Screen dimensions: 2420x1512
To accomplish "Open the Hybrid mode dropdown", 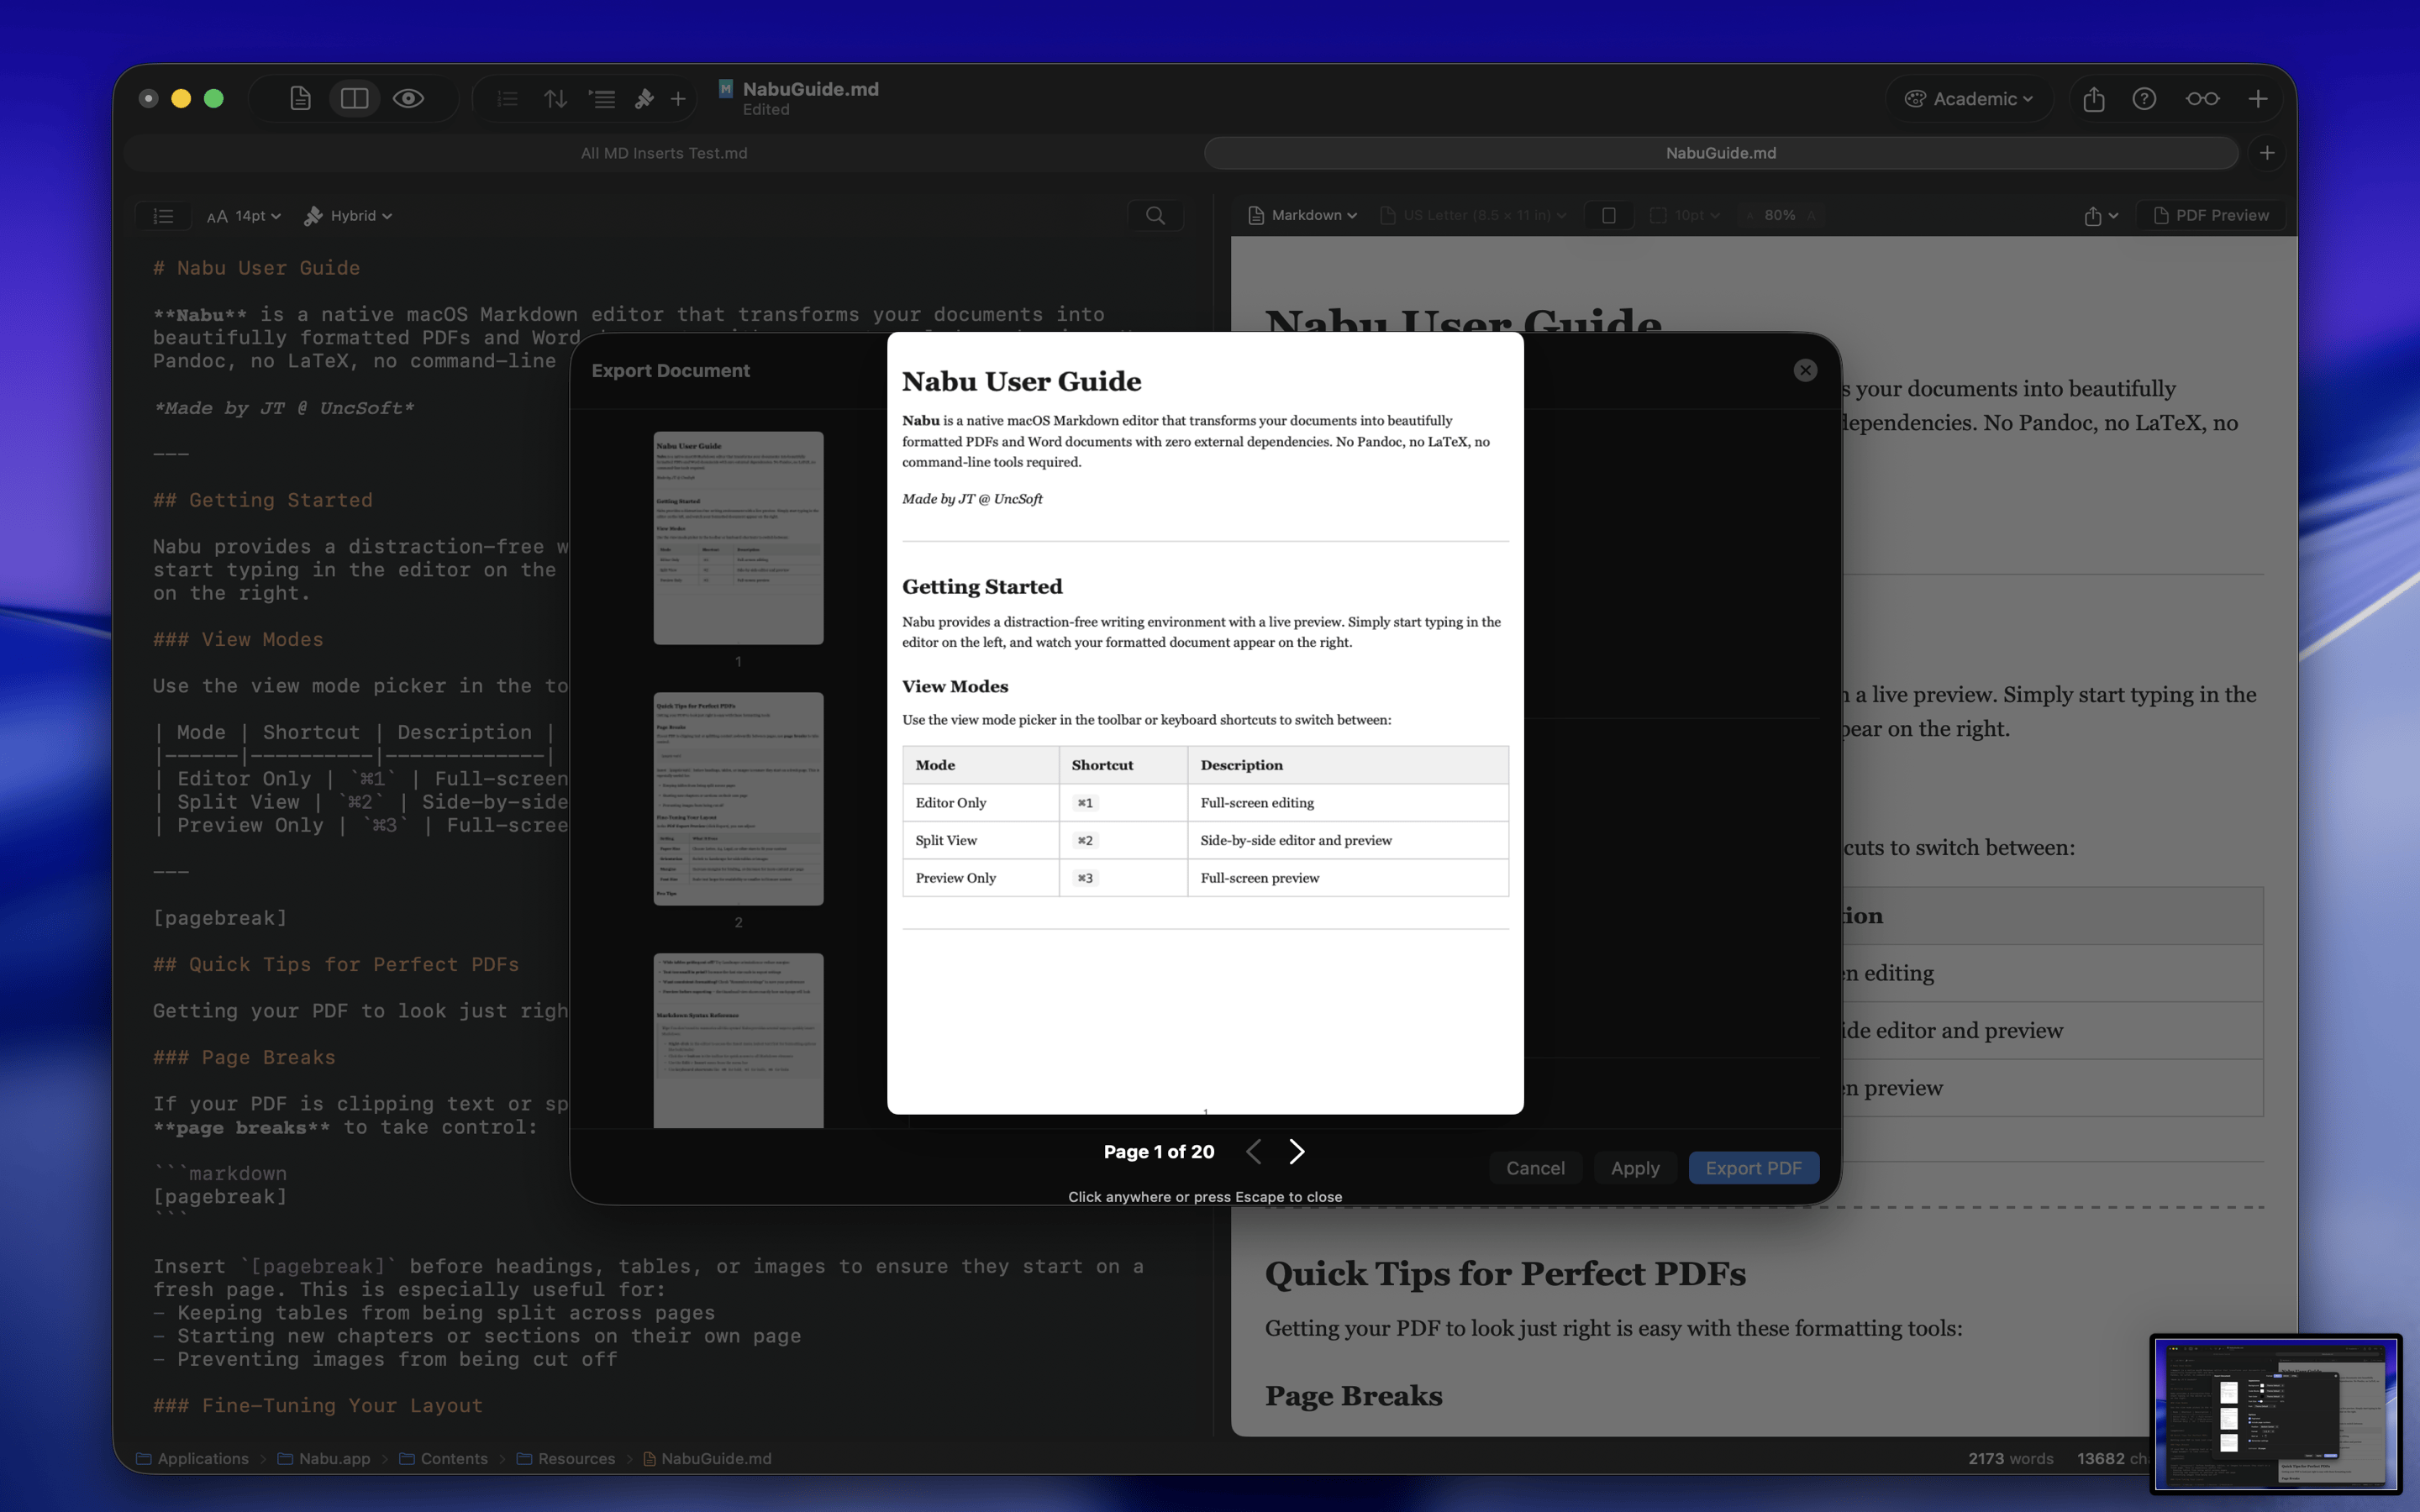I will [348, 215].
